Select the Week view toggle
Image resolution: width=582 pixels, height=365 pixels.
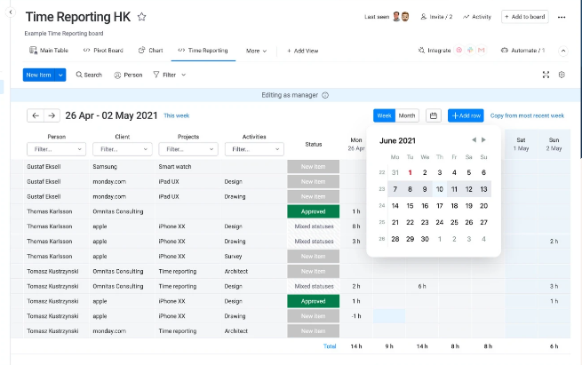tap(384, 115)
